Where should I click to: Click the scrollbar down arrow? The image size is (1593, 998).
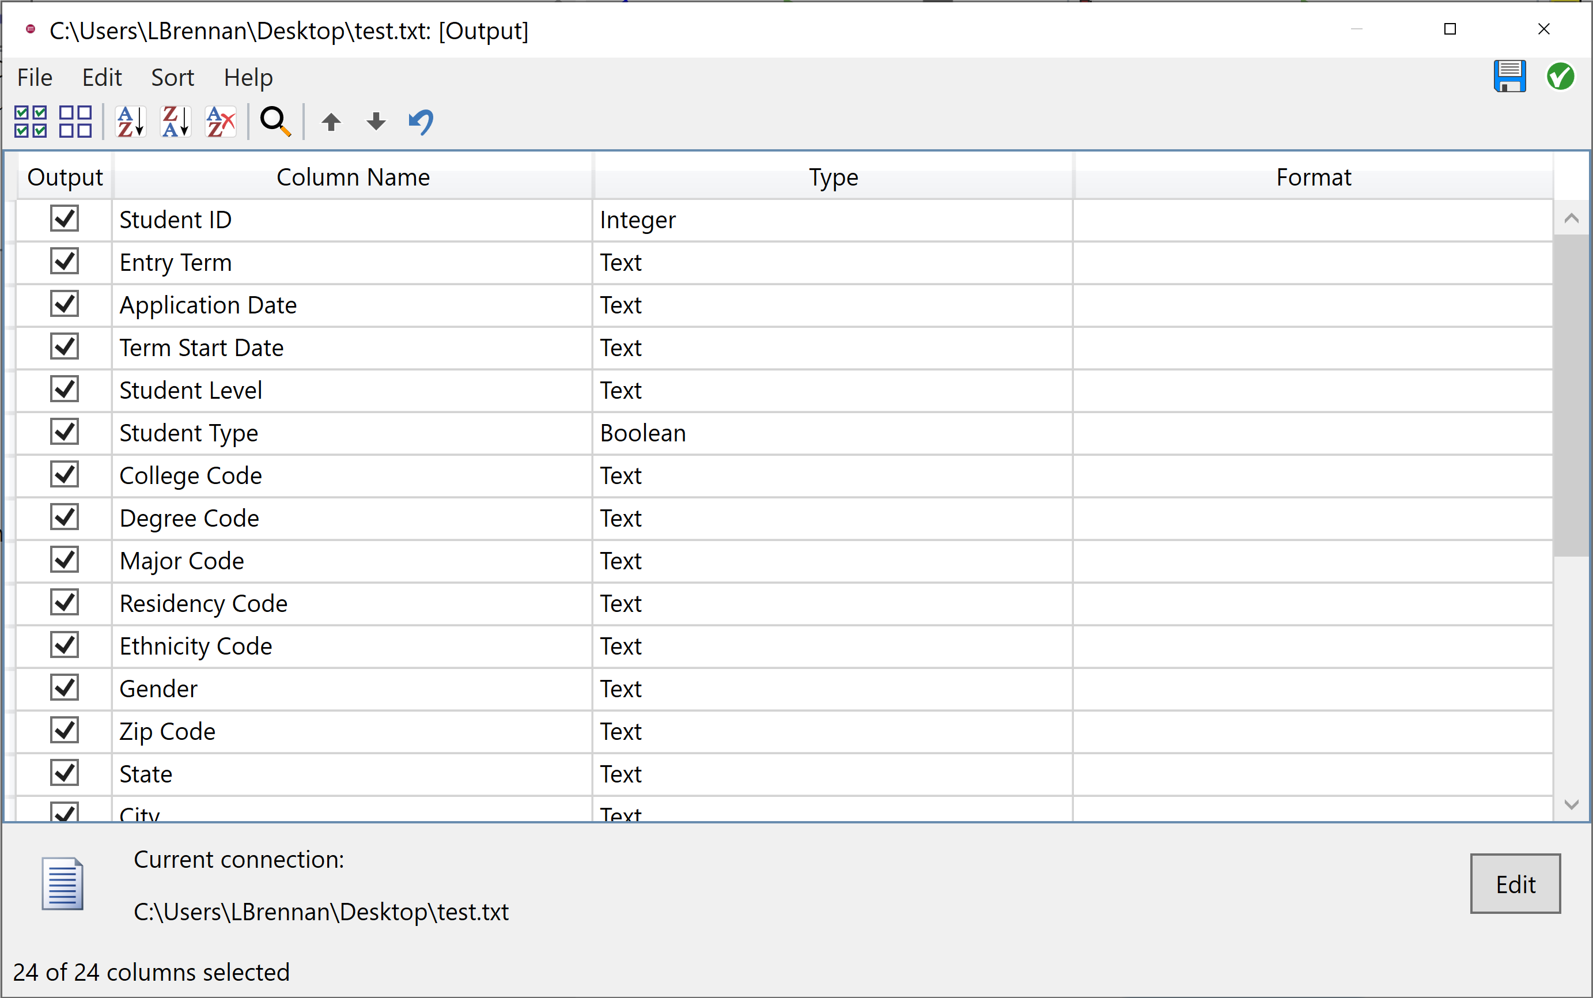tap(1571, 804)
